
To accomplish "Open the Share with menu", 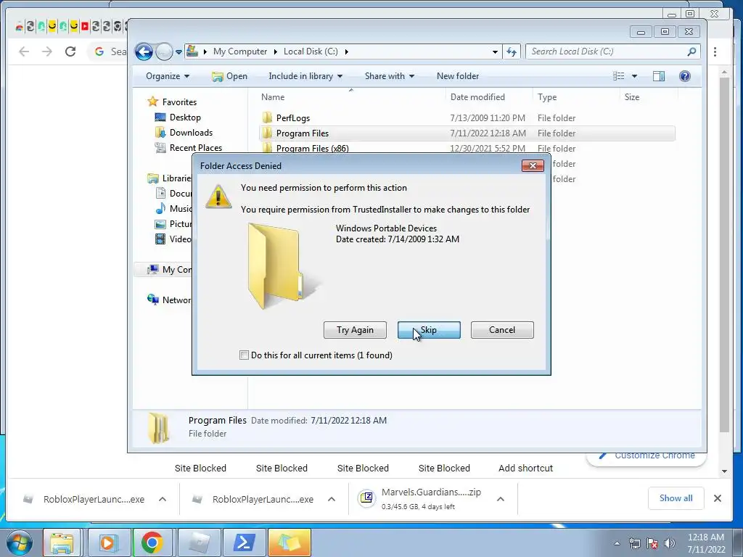I will (x=390, y=75).
